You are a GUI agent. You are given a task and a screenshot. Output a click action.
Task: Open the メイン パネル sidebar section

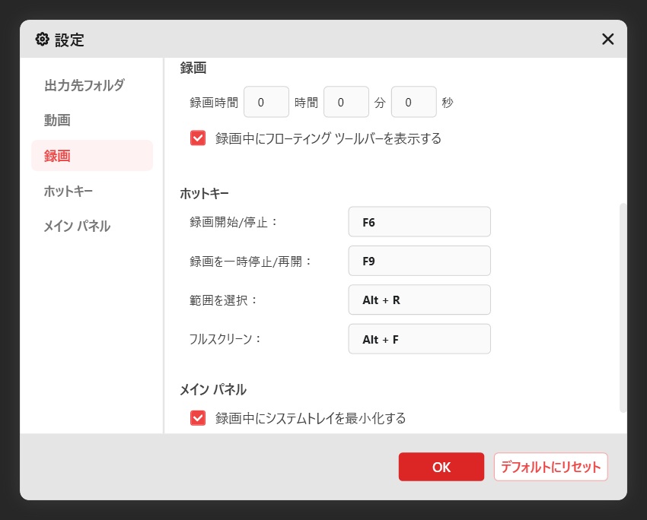click(77, 226)
